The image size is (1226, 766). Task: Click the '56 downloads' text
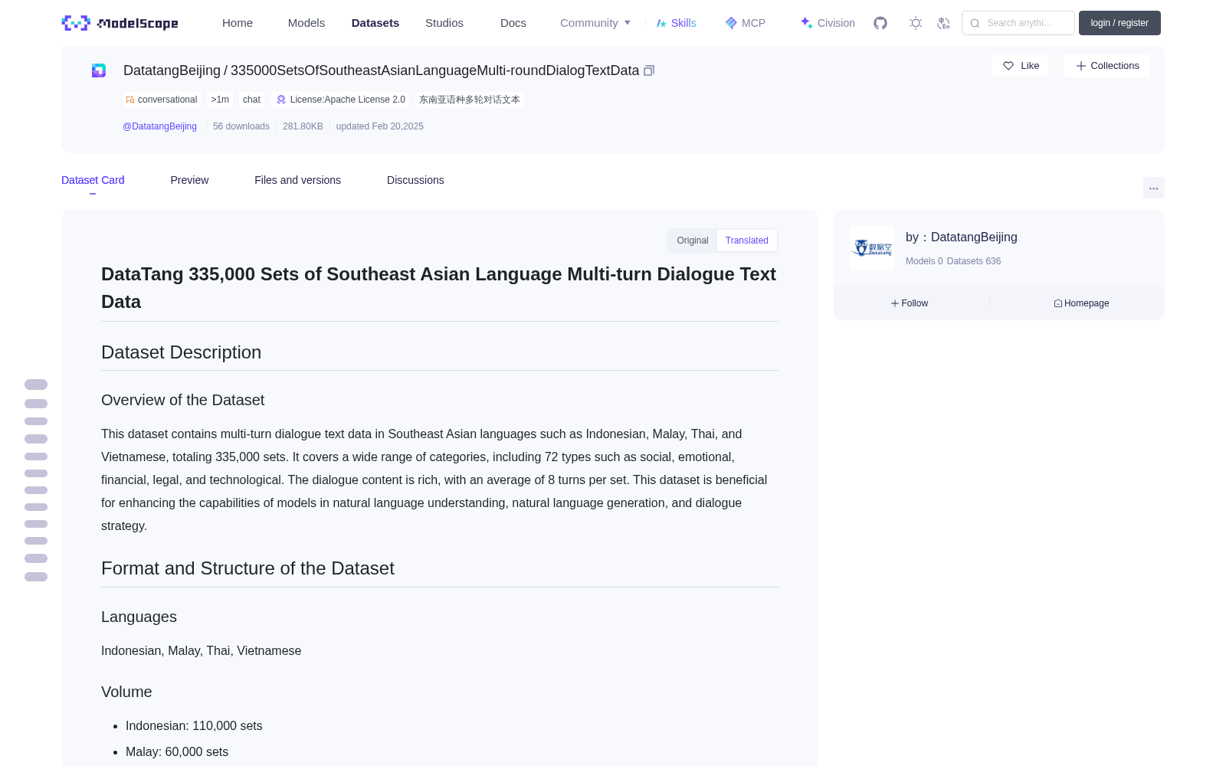[241, 126]
